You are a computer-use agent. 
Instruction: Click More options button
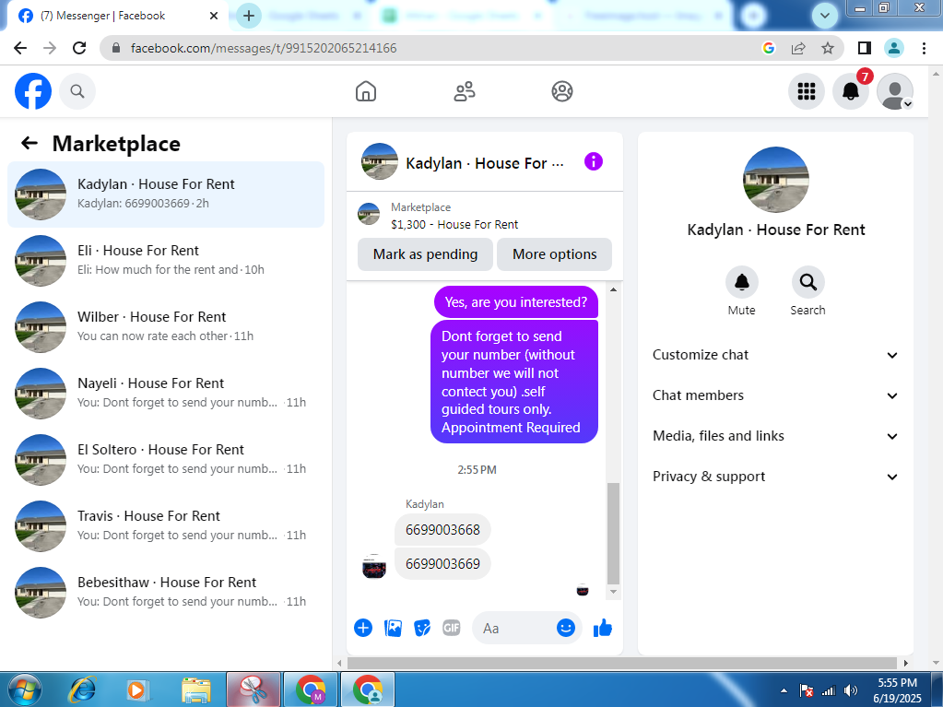coord(555,254)
